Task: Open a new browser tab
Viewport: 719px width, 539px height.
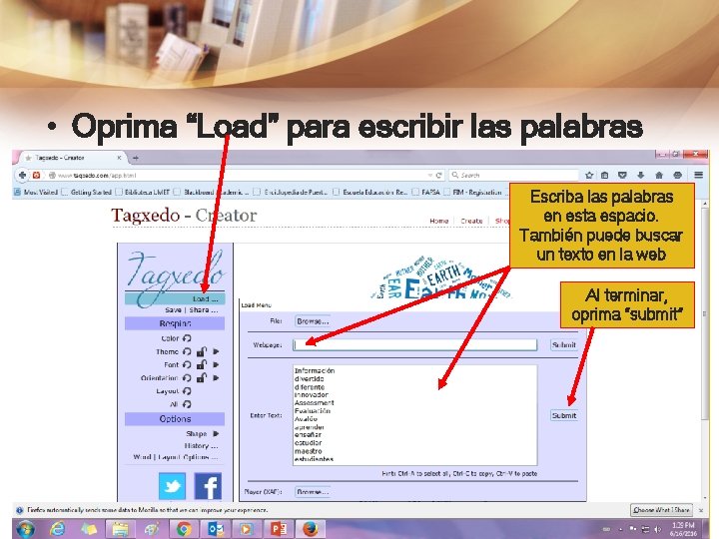Action: tap(135, 158)
